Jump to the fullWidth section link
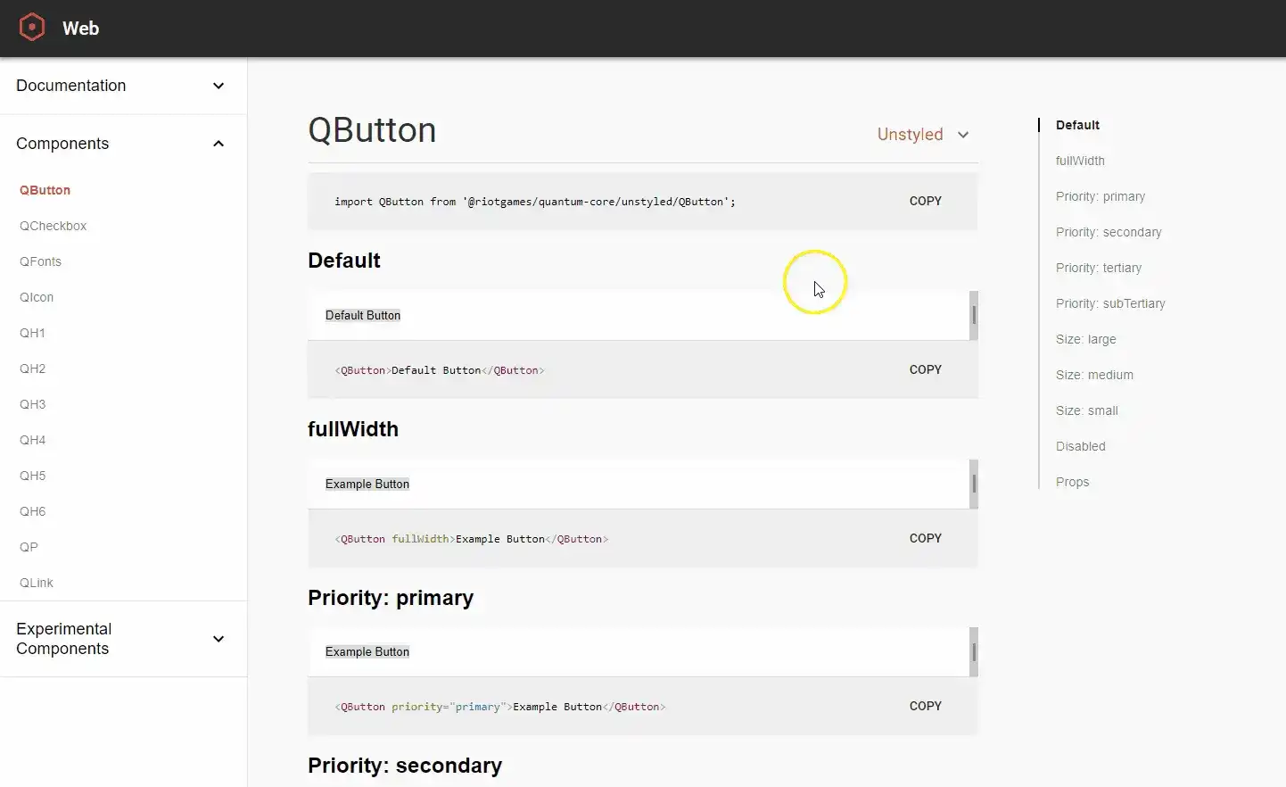This screenshot has width=1286, height=787. [1080, 161]
